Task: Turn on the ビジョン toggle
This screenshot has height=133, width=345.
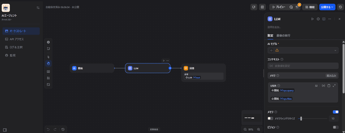Action: coord(336,127)
